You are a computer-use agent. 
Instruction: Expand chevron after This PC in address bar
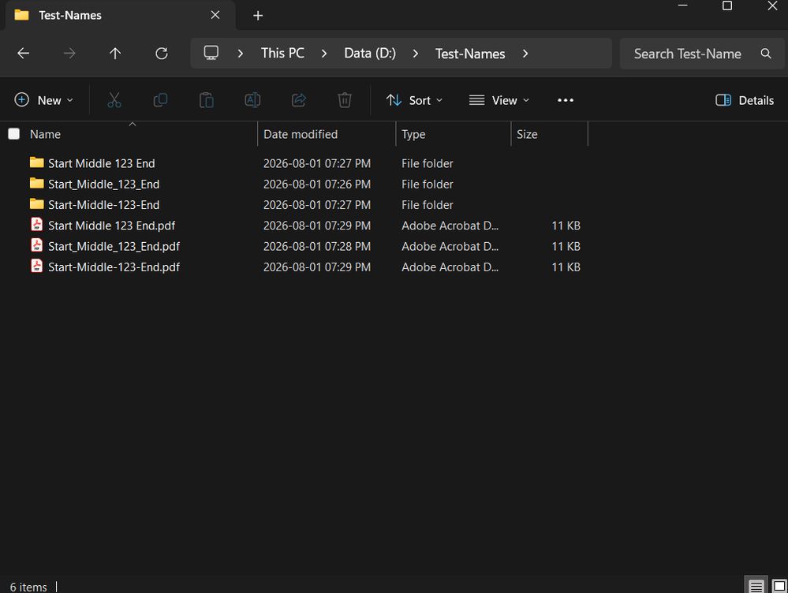pyautogui.click(x=324, y=54)
